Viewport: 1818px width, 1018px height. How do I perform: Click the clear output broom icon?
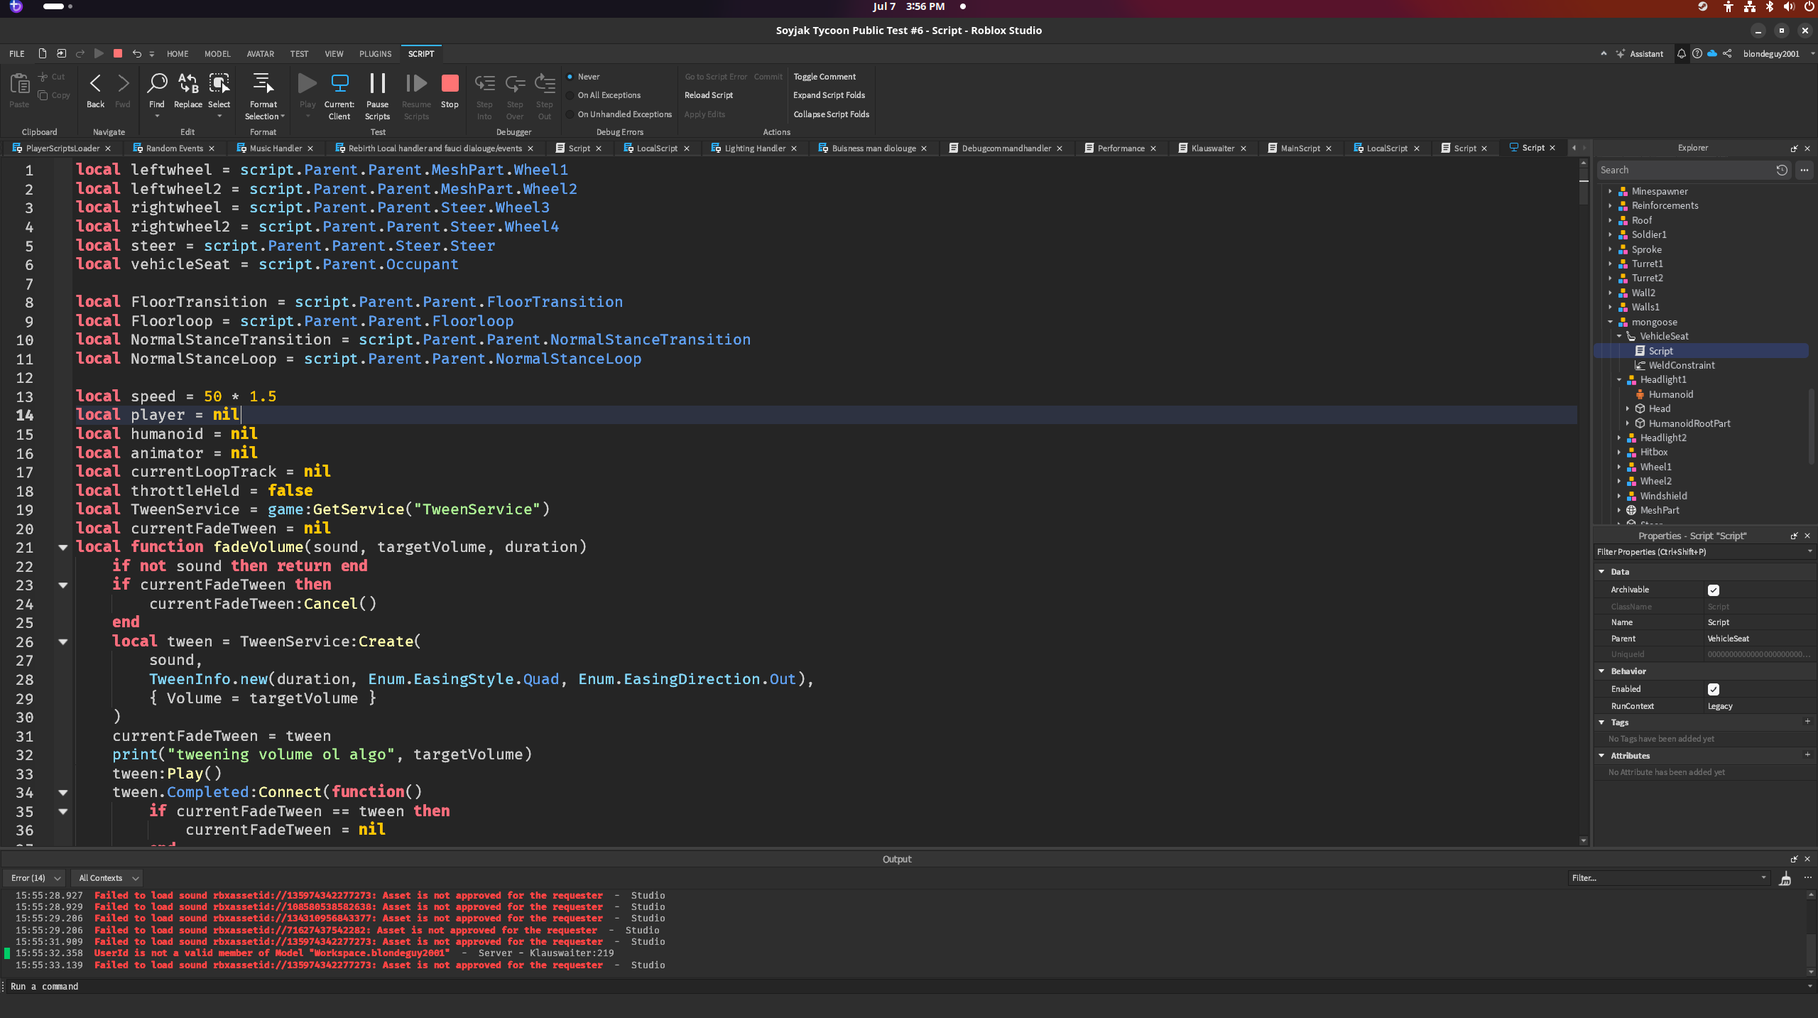(1785, 879)
